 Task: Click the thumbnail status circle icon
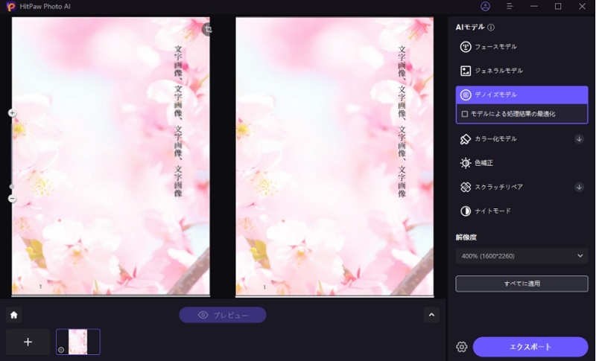point(61,350)
